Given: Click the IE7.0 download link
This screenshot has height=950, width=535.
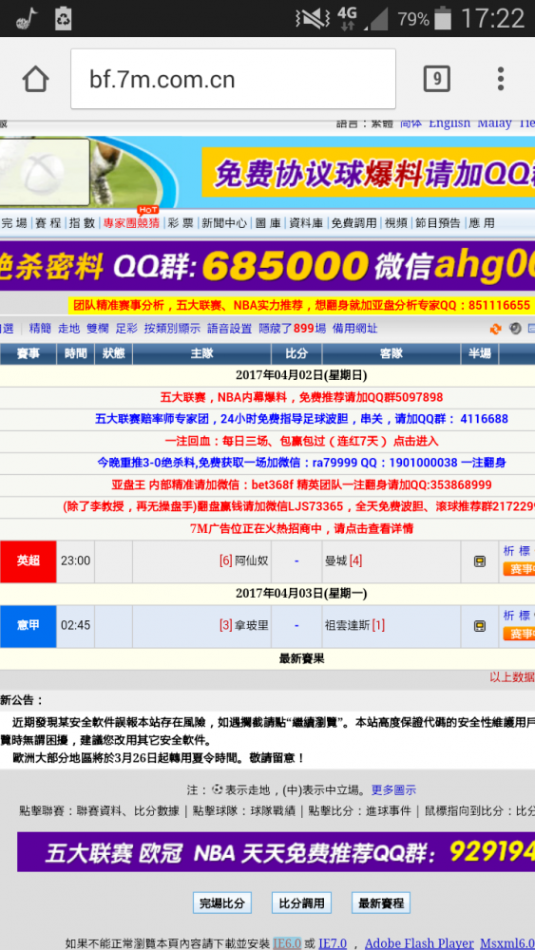Looking at the screenshot, I should [x=333, y=942].
